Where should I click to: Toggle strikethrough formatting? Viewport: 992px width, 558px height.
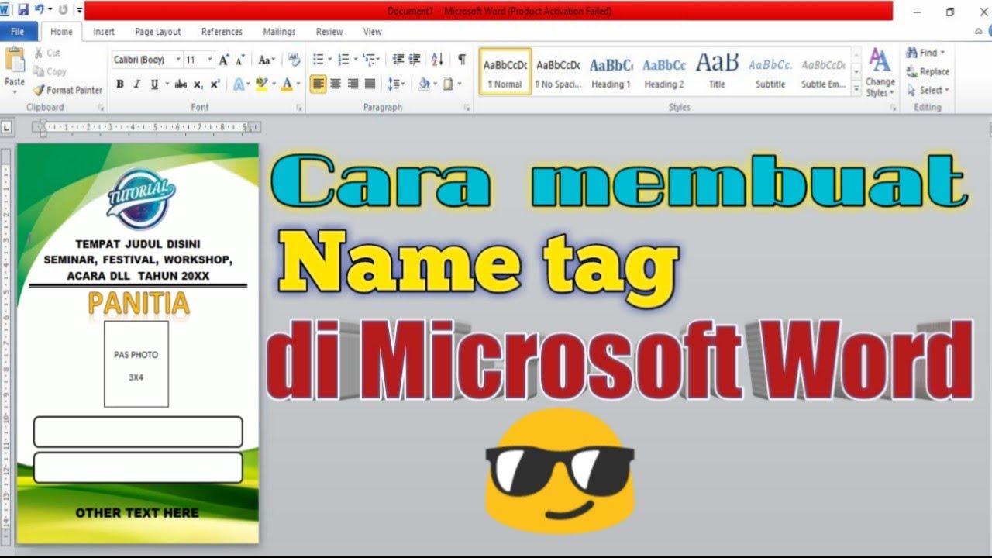pyautogui.click(x=181, y=84)
